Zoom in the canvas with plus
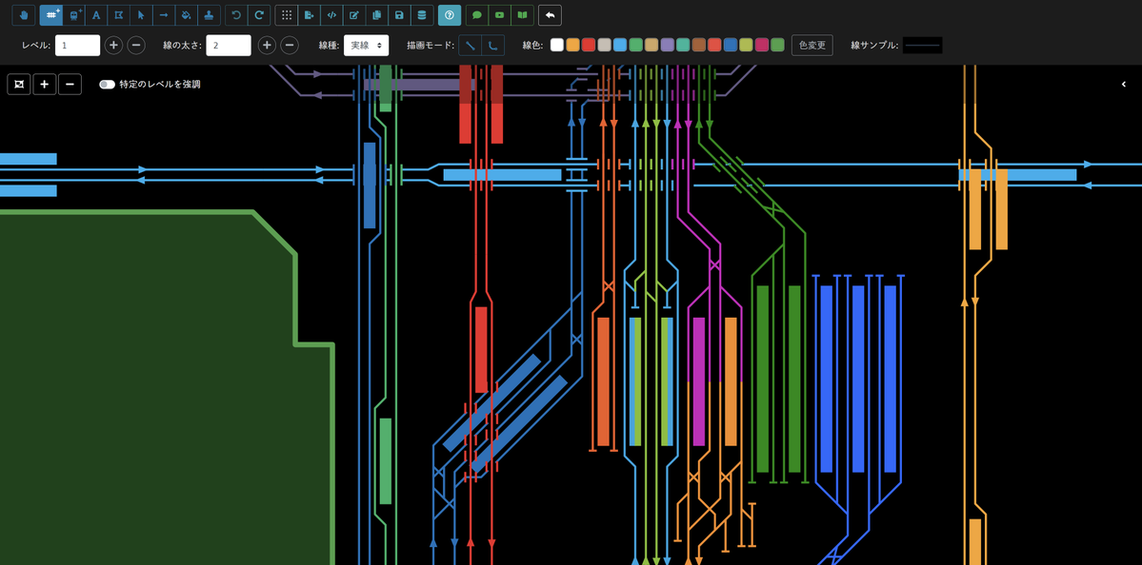Image resolution: width=1142 pixels, height=565 pixels. pyautogui.click(x=45, y=85)
